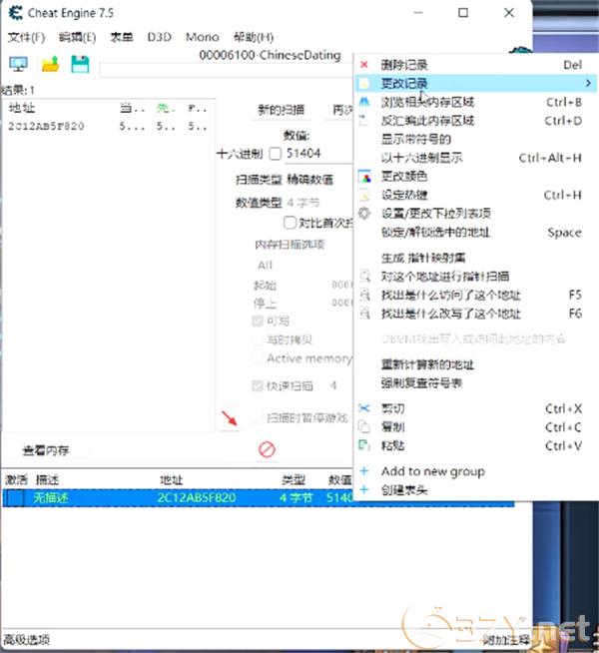The image size is (599, 653).
Task: Click the save floppy disk icon
Action: [x=80, y=65]
